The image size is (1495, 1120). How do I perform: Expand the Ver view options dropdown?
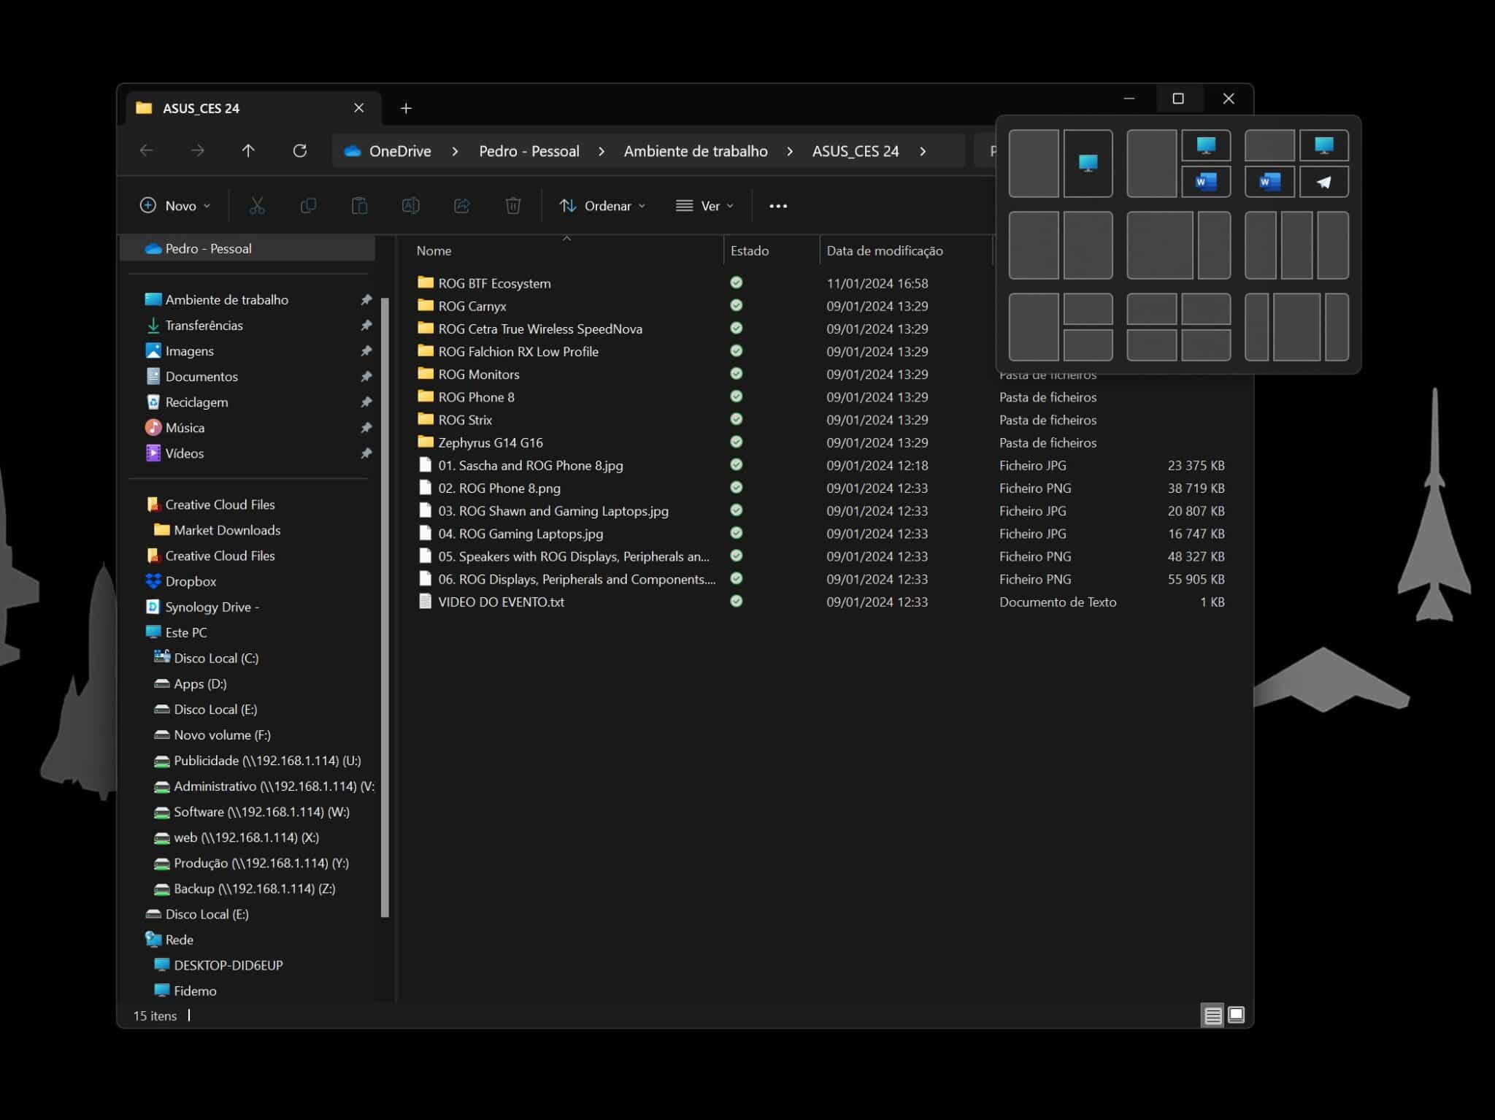pos(704,206)
